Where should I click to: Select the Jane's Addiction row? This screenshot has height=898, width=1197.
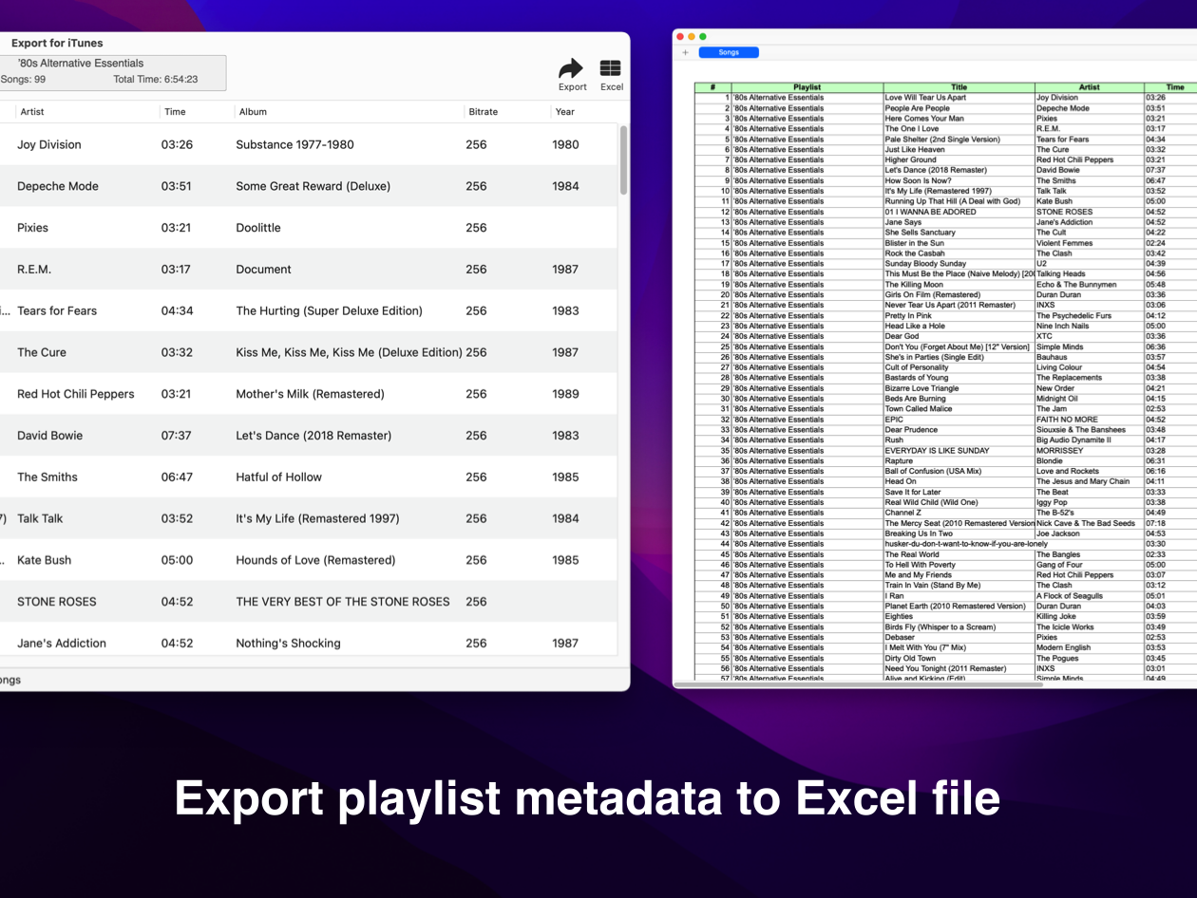308,643
